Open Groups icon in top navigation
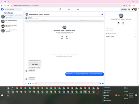 78,9
